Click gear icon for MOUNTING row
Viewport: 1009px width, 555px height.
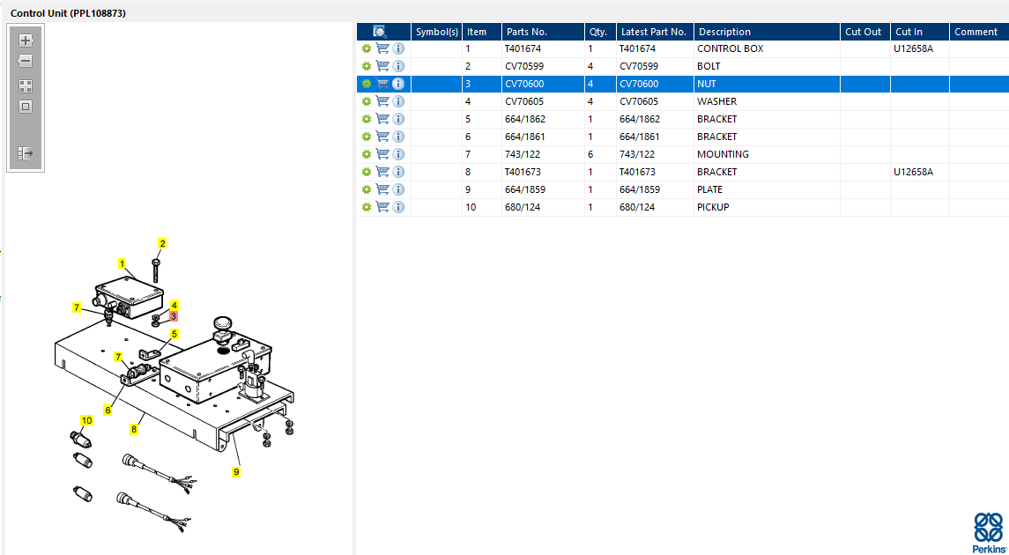click(x=367, y=154)
